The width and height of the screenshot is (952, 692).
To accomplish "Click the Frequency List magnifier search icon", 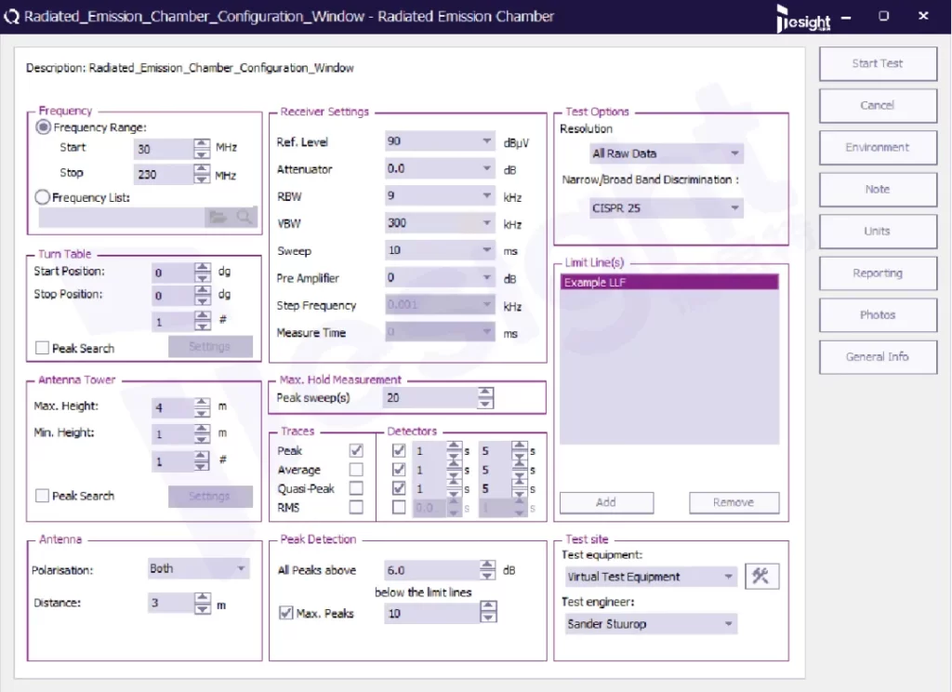I will click(244, 217).
